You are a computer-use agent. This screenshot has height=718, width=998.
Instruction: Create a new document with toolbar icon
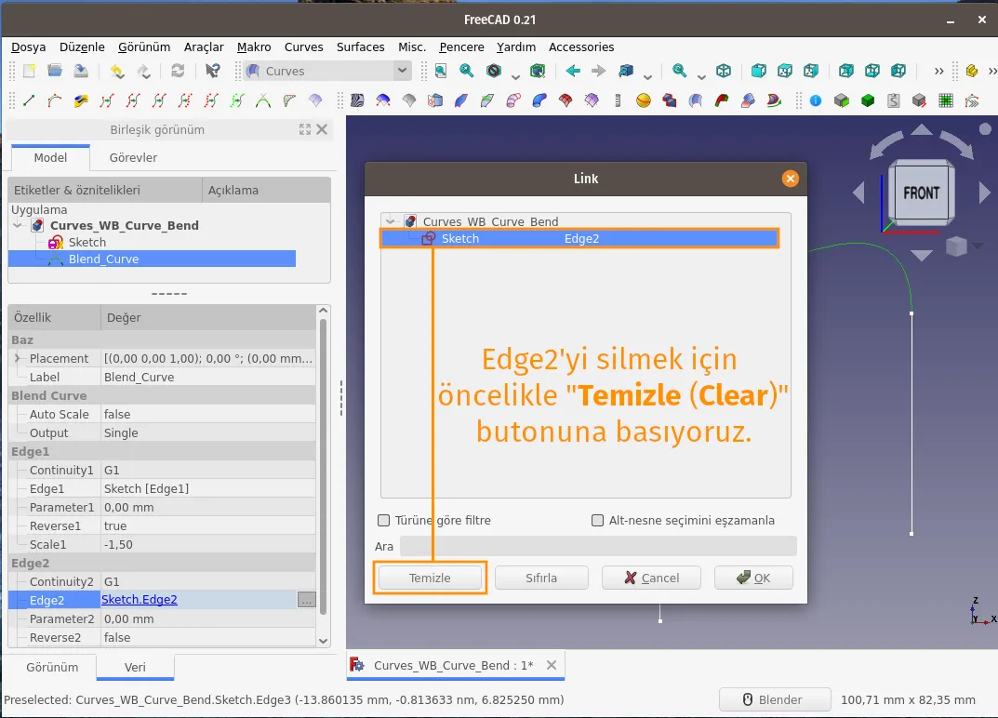click(29, 71)
